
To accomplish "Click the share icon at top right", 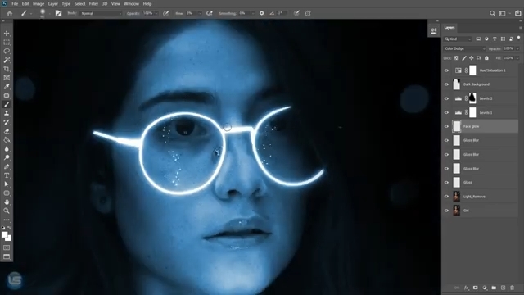I will (x=517, y=13).
